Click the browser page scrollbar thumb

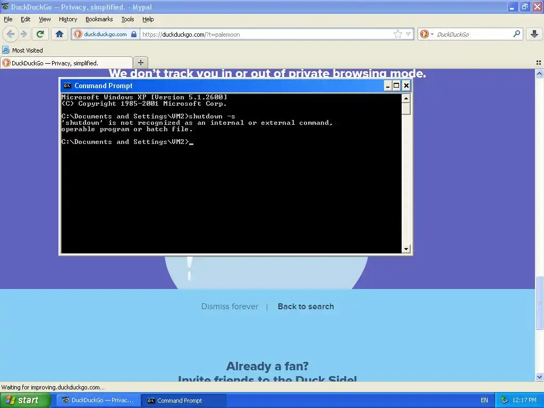tap(539, 302)
